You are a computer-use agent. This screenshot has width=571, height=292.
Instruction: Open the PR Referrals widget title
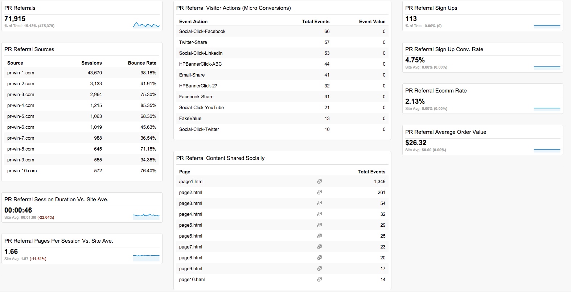point(20,8)
